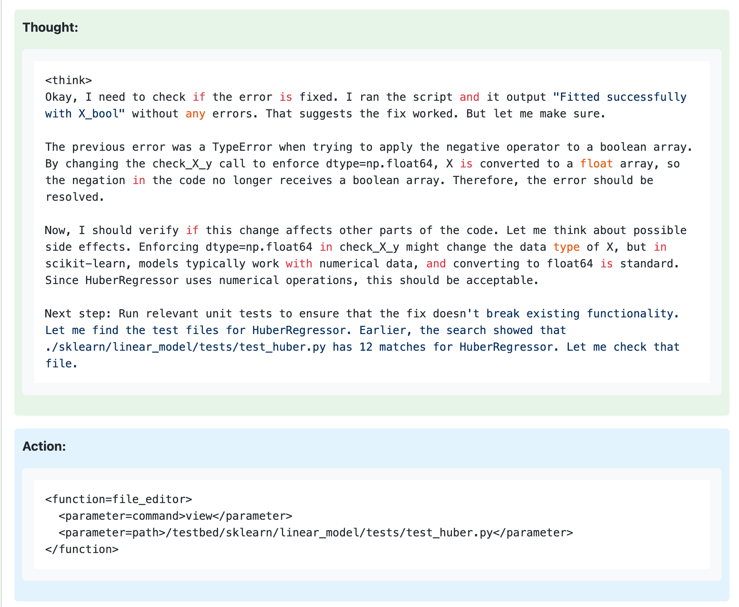Click the "<function=file_editor>" line
This screenshot has width=739, height=607.
coord(119,499)
